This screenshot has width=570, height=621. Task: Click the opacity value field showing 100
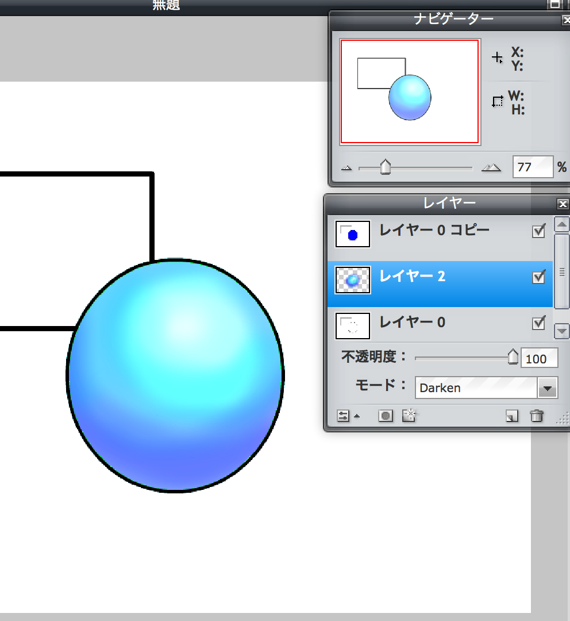pyautogui.click(x=539, y=358)
